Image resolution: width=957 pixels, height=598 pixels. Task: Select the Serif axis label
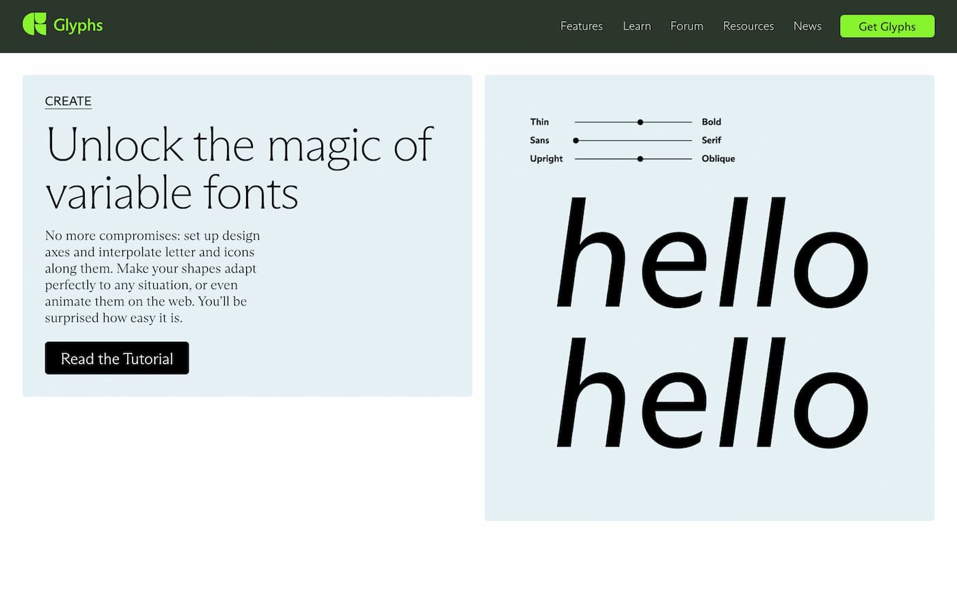pyautogui.click(x=712, y=140)
